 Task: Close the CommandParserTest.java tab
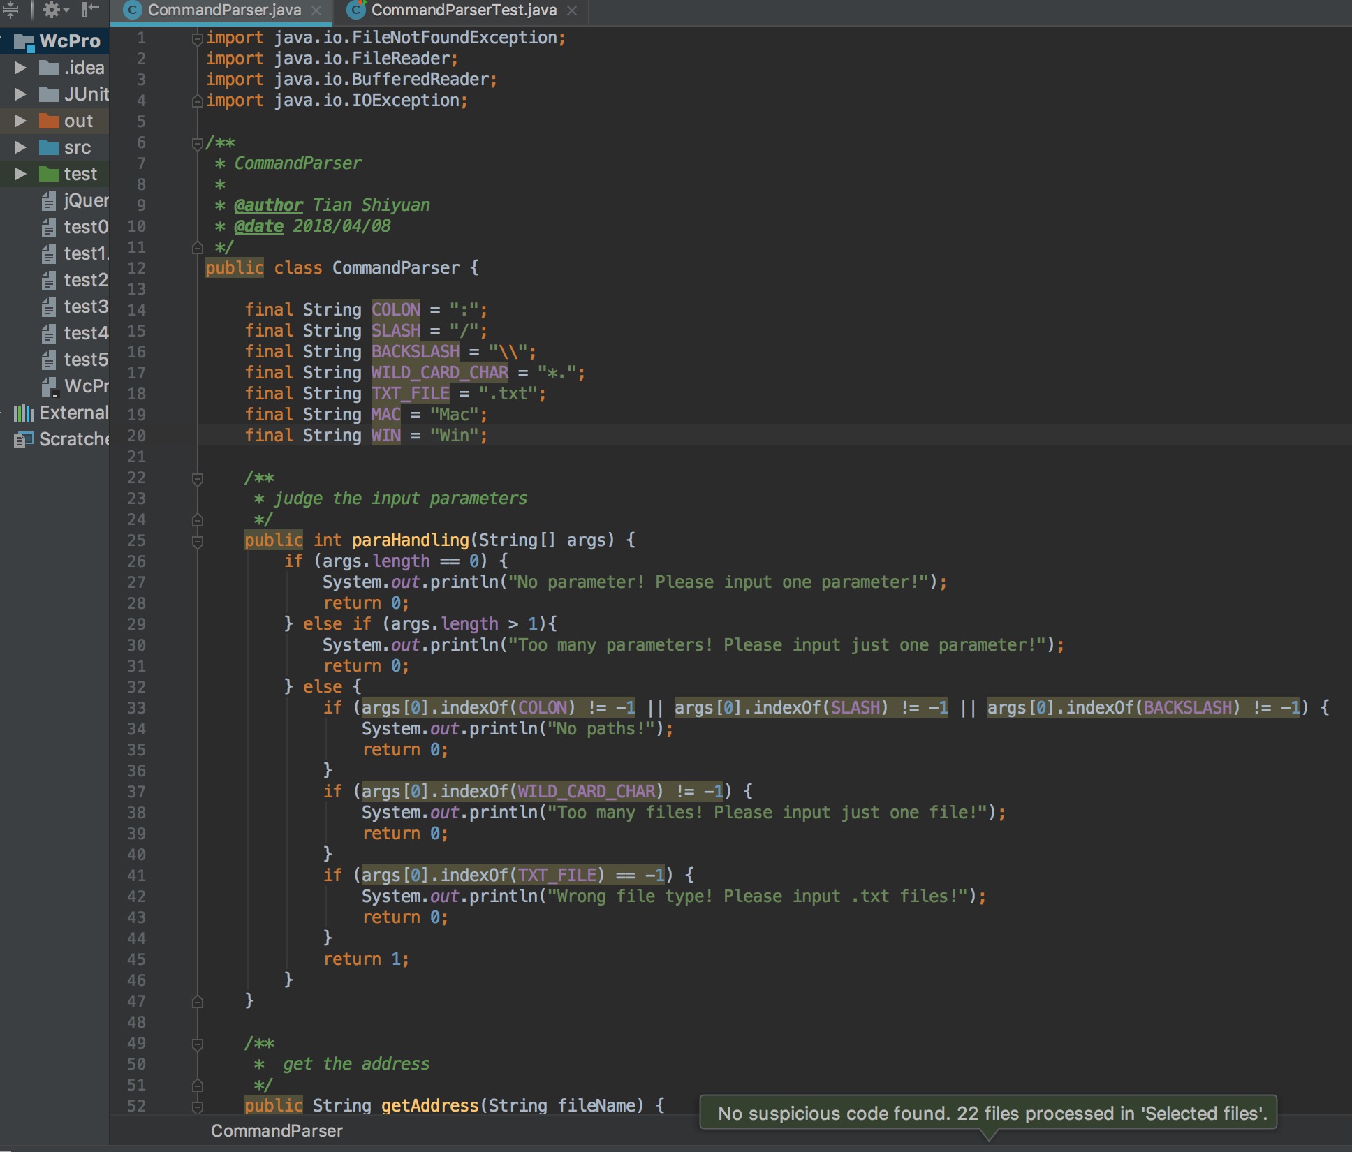[x=572, y=10]
